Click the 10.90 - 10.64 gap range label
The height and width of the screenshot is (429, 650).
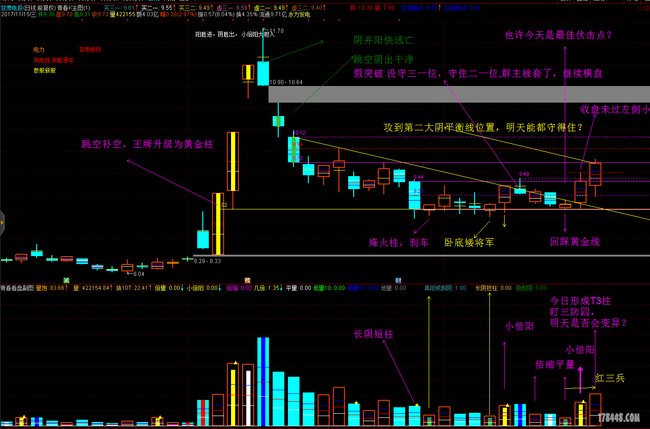coord(286,82)
